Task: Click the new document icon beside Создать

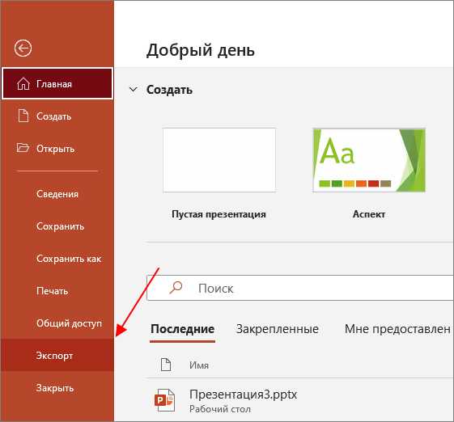Action: [x=23, y=116]
